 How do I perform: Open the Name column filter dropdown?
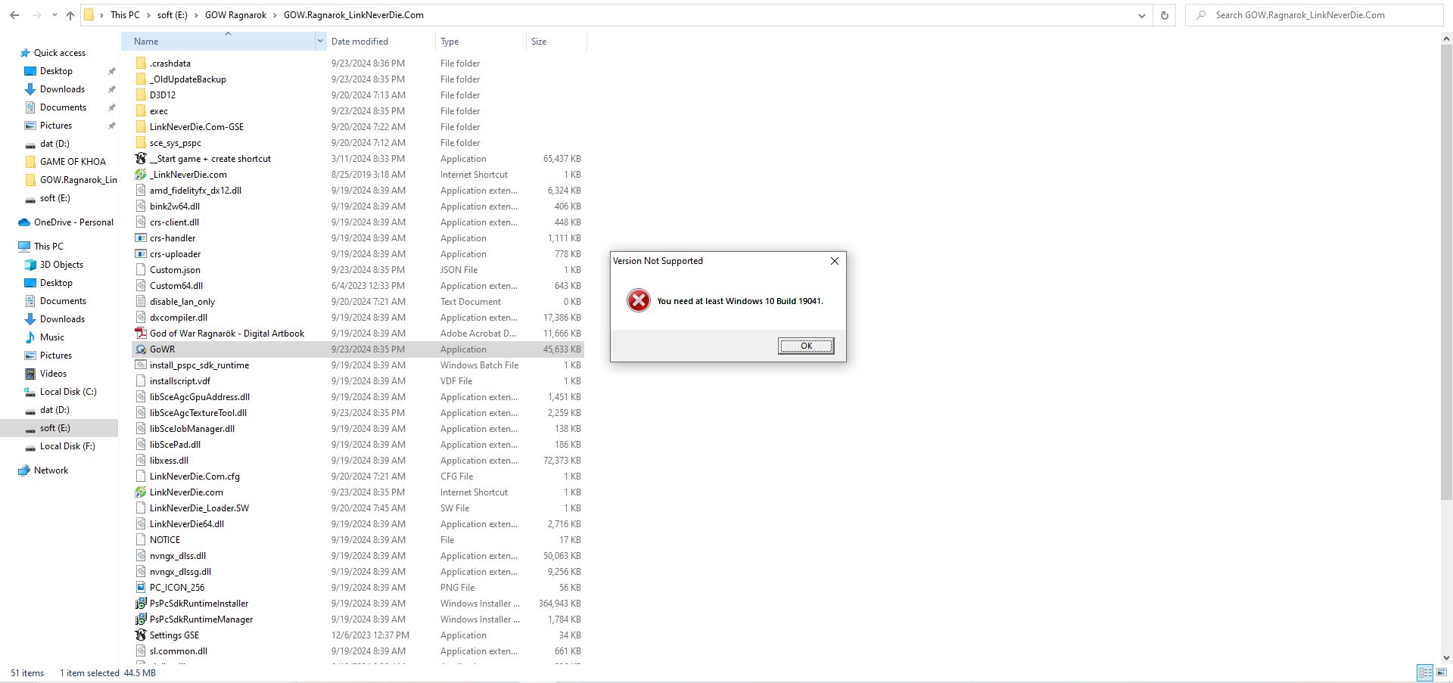[x=320, y=42]
